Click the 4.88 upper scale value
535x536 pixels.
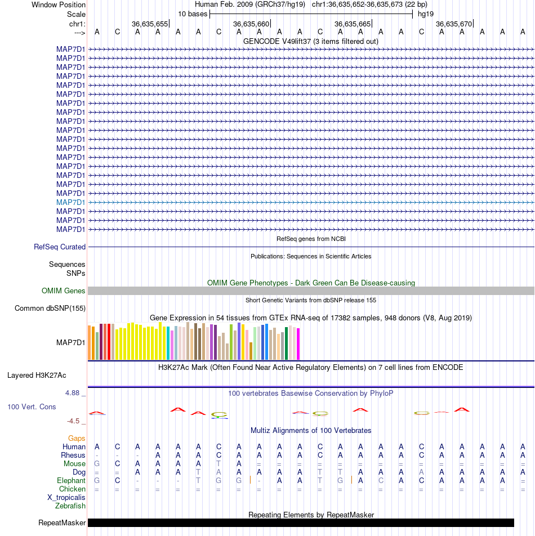click(x=73, y=393)
